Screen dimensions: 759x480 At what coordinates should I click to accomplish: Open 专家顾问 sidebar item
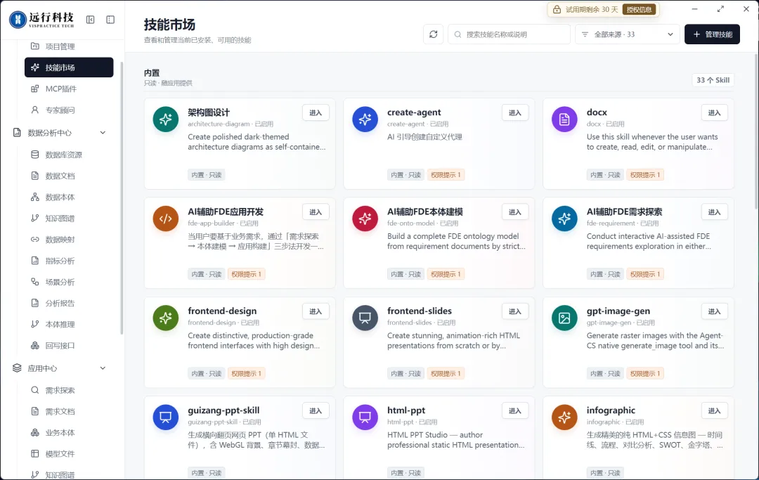[x=69, y=110]
